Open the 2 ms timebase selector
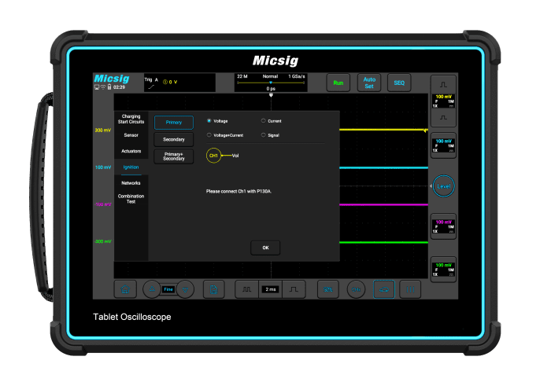Image resolution: width=551 pixels, height=386 pixels. point(270,289)
